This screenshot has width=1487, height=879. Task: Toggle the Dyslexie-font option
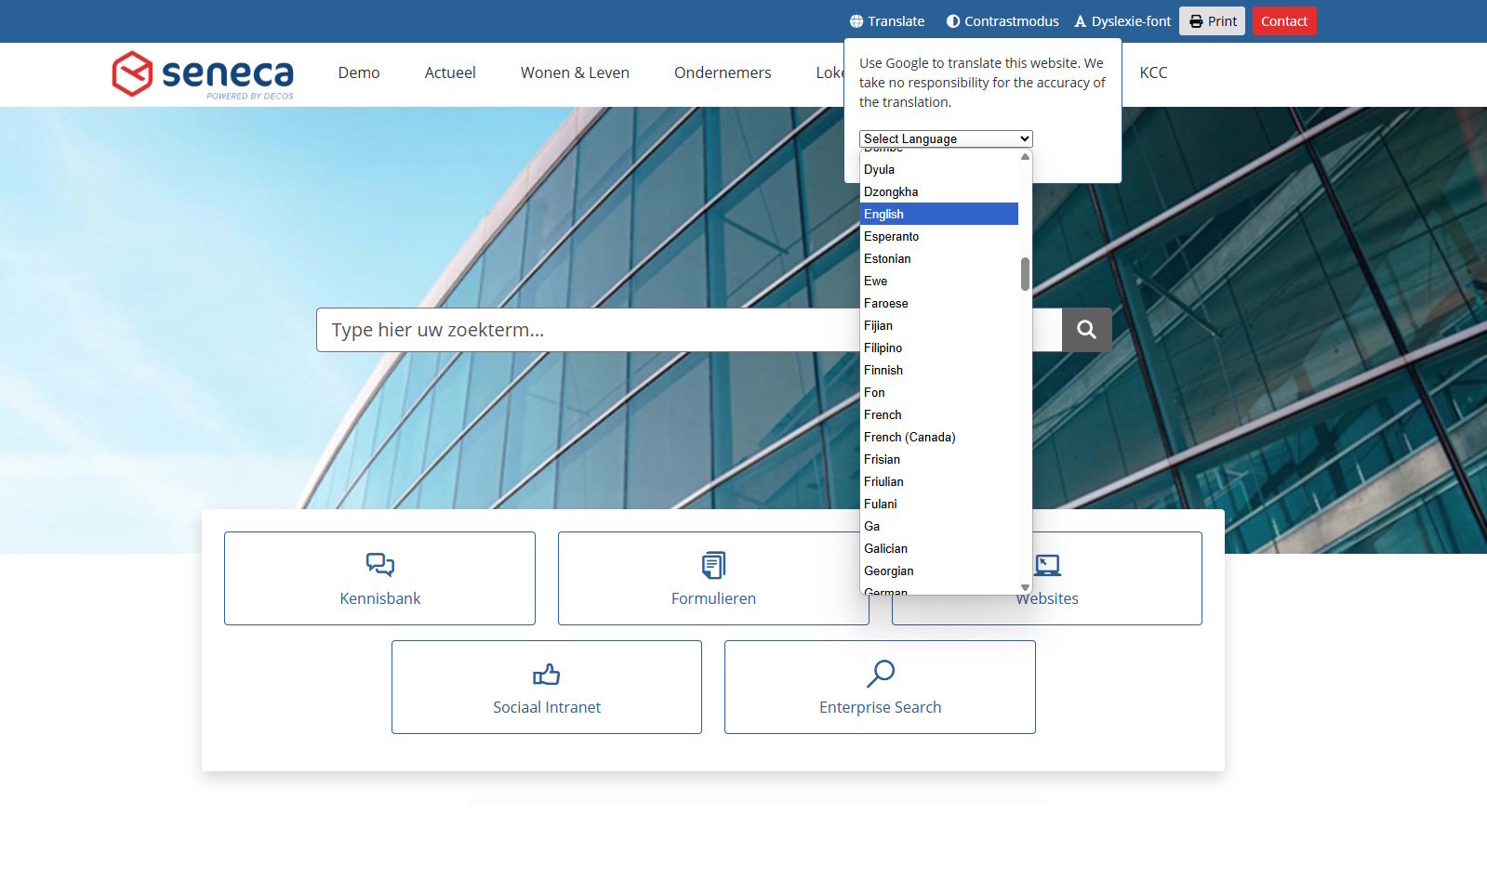tap(1122, 21)
